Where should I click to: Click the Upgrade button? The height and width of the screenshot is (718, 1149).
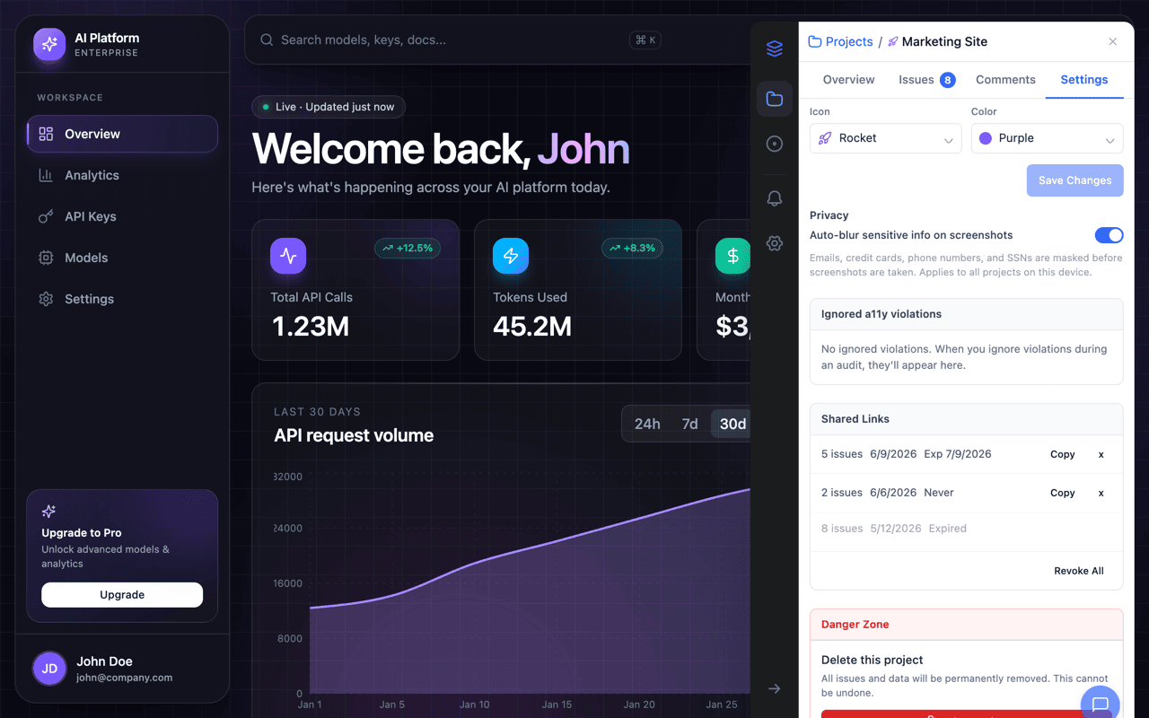tap(122, 595)
